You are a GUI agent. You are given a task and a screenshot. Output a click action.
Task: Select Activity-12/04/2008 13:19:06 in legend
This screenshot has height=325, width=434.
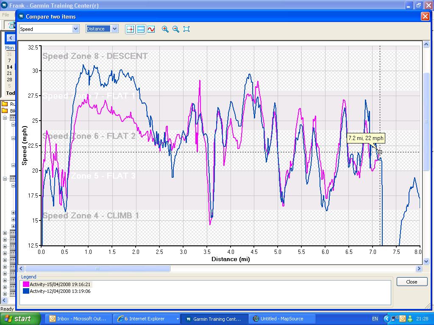60,291
